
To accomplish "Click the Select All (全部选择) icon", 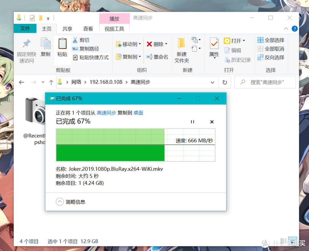I will coord(271,40).
